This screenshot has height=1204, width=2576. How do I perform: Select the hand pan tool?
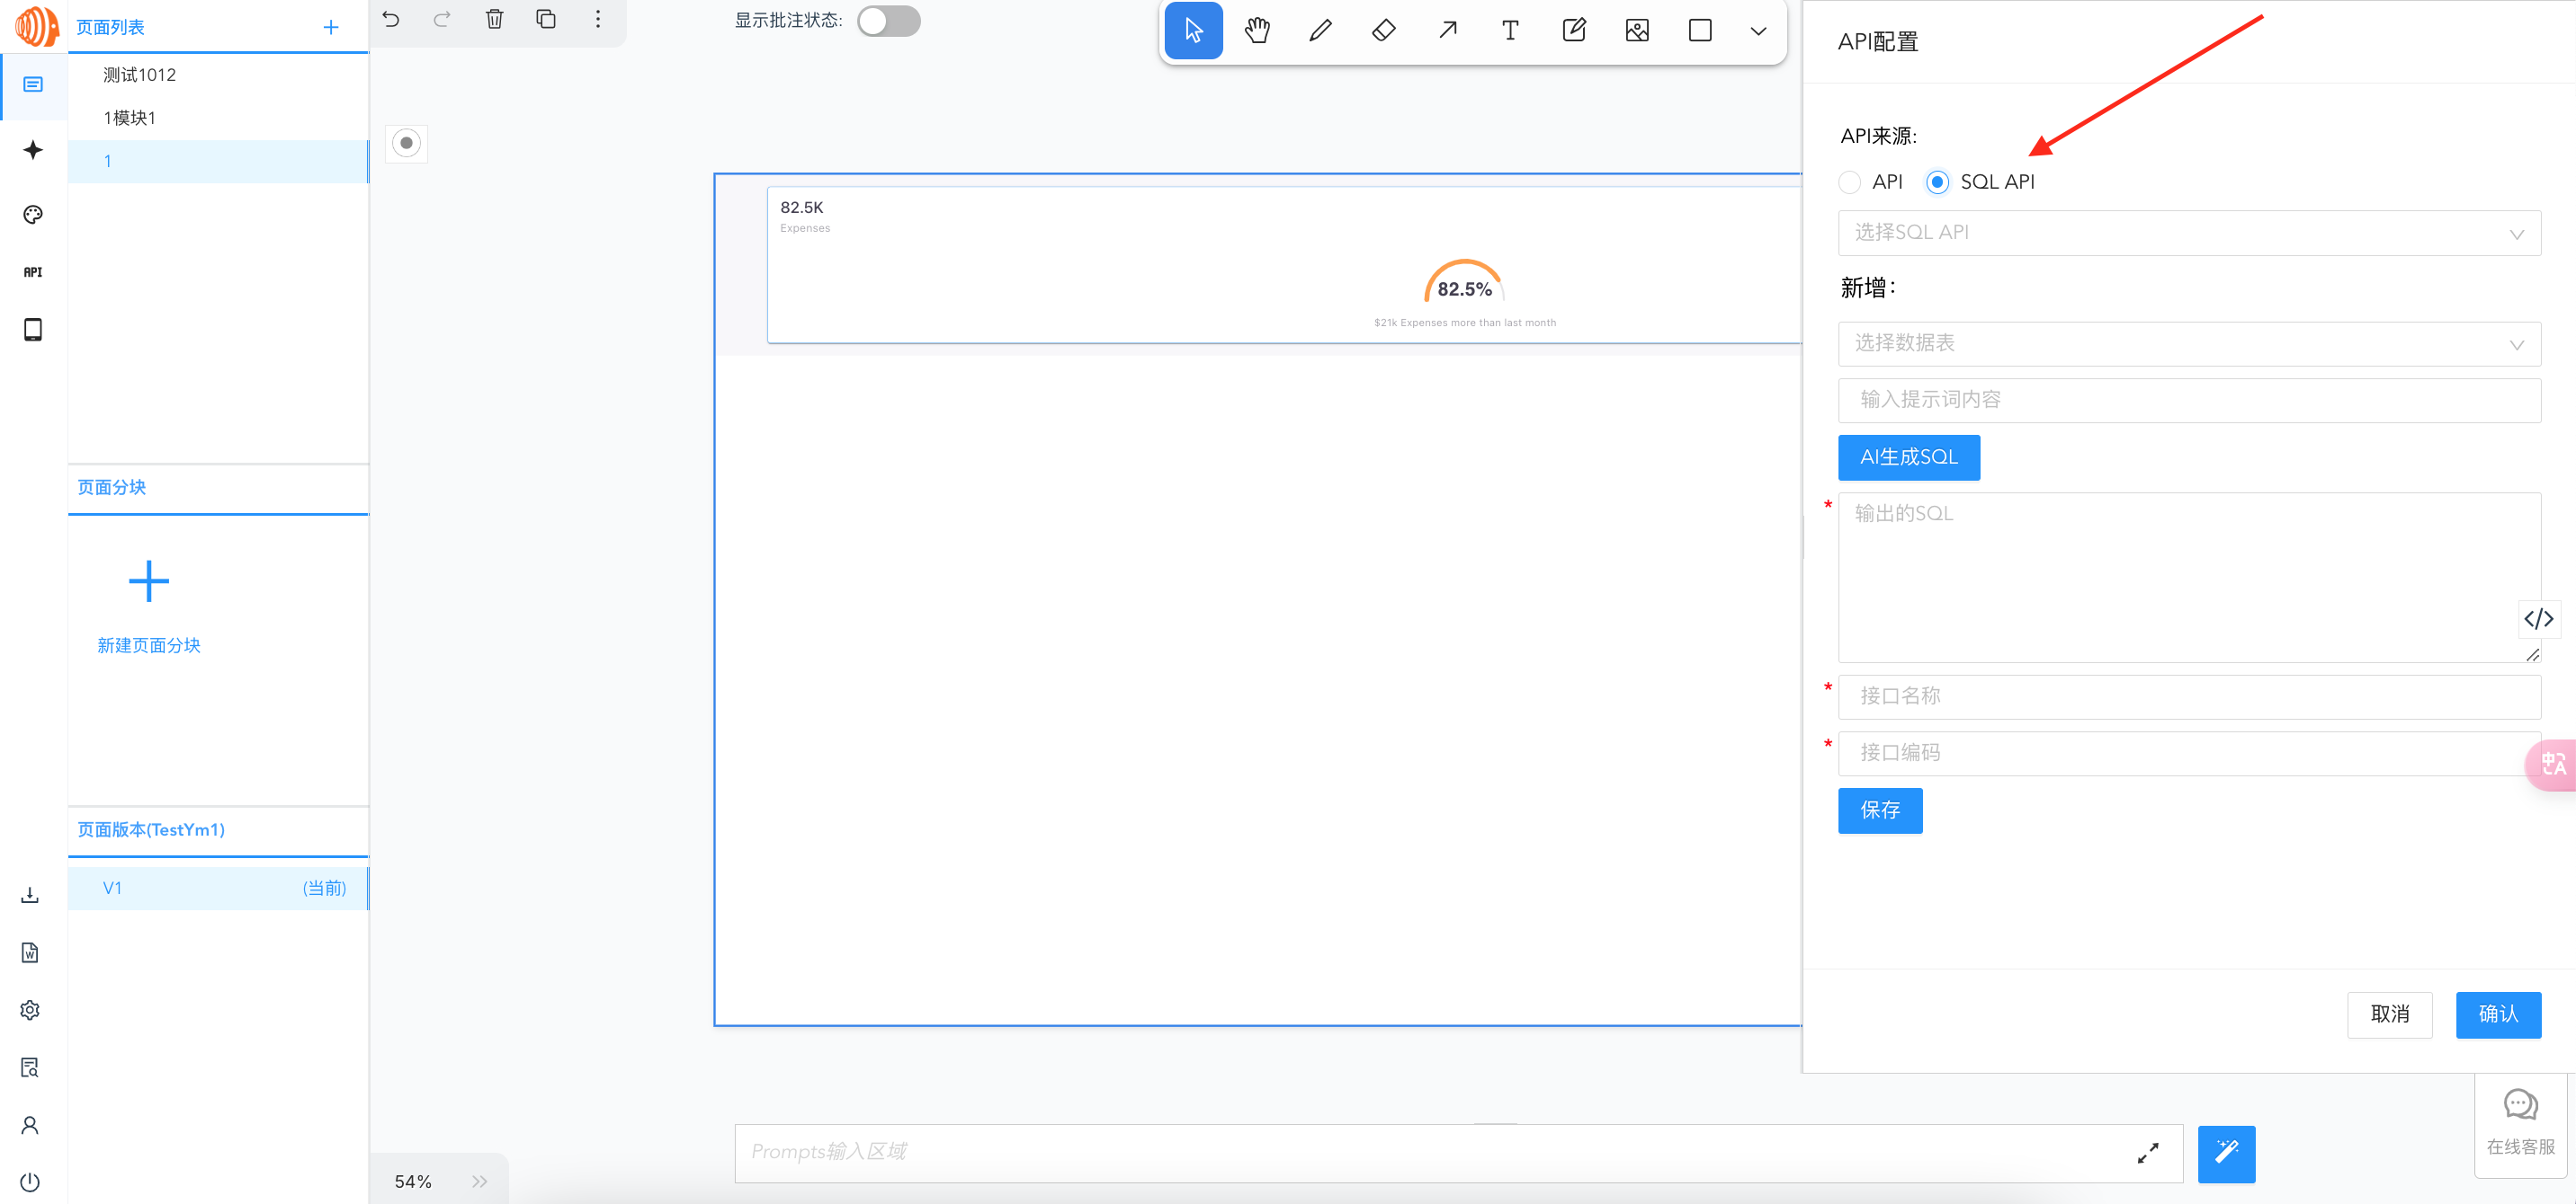pos(1257,30)
